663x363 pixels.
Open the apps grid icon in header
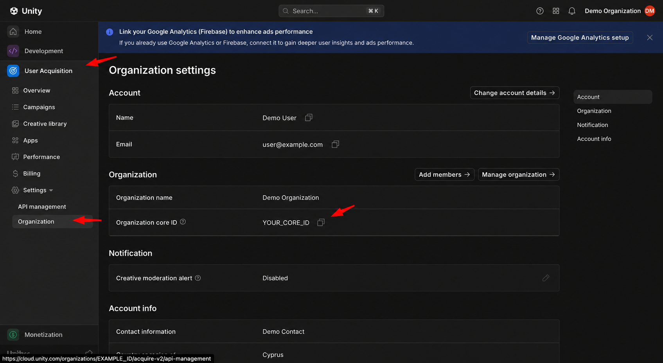click(556, 11)
